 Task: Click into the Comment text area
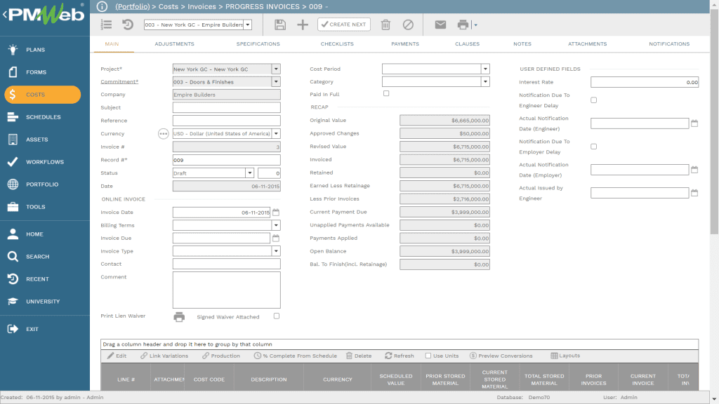click(227, 290)
